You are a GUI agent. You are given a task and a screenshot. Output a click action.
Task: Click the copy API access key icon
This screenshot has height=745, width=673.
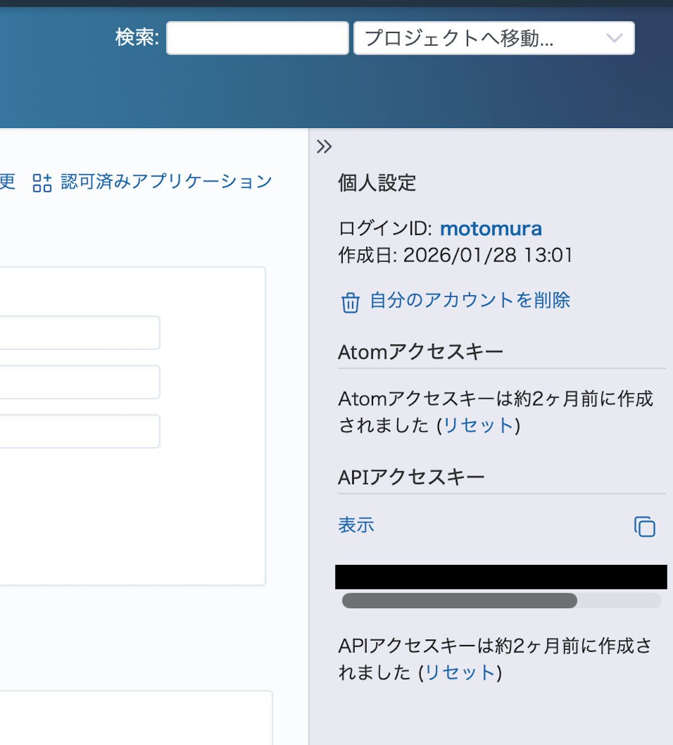pos(644,527)
